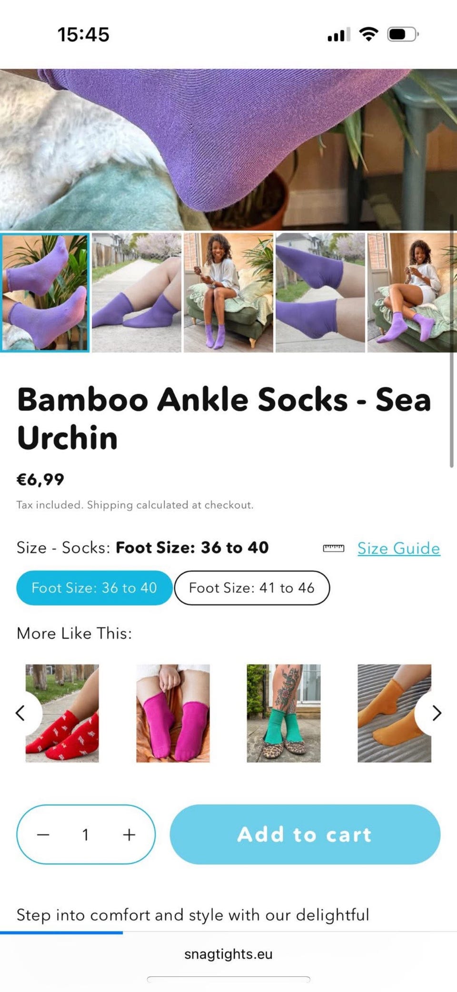View the red patterned socks product
Viewport: 457px width, 992px height.
[62, 713]
